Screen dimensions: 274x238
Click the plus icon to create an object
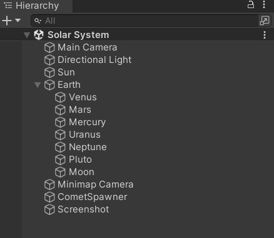coord(7,21)
